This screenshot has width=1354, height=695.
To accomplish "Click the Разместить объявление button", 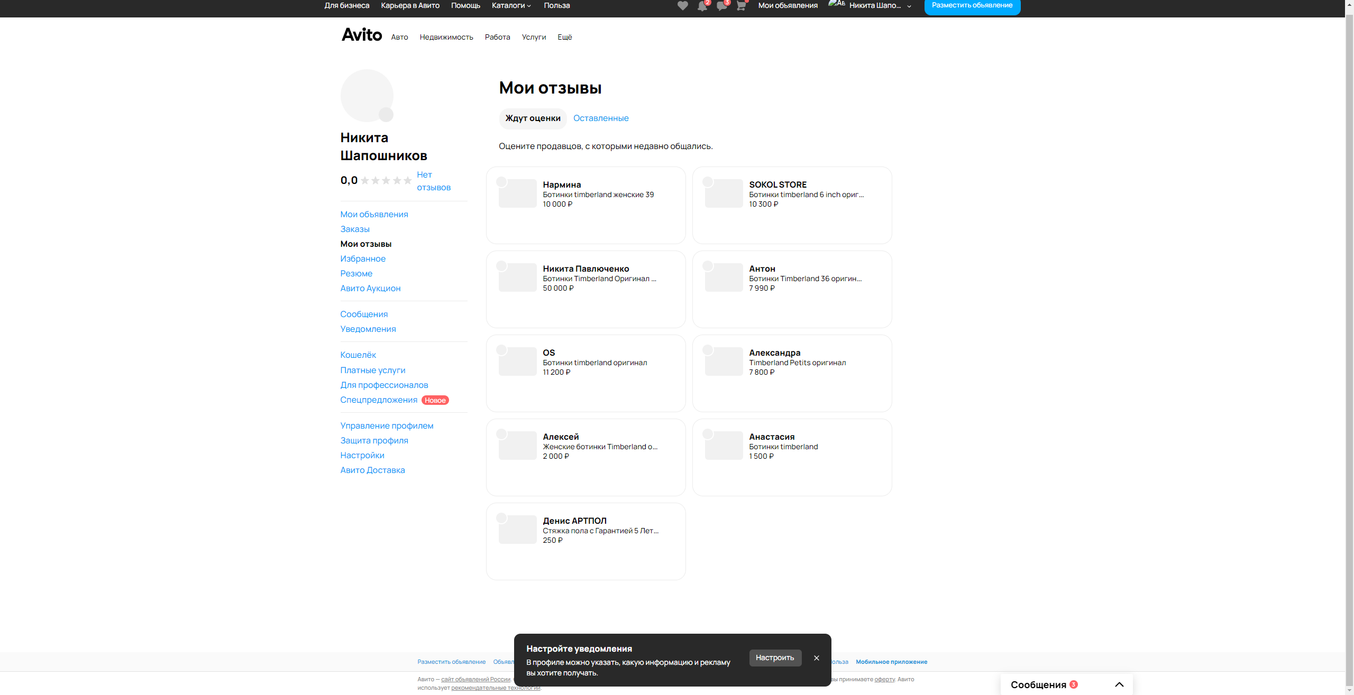I will pos(972,5).
